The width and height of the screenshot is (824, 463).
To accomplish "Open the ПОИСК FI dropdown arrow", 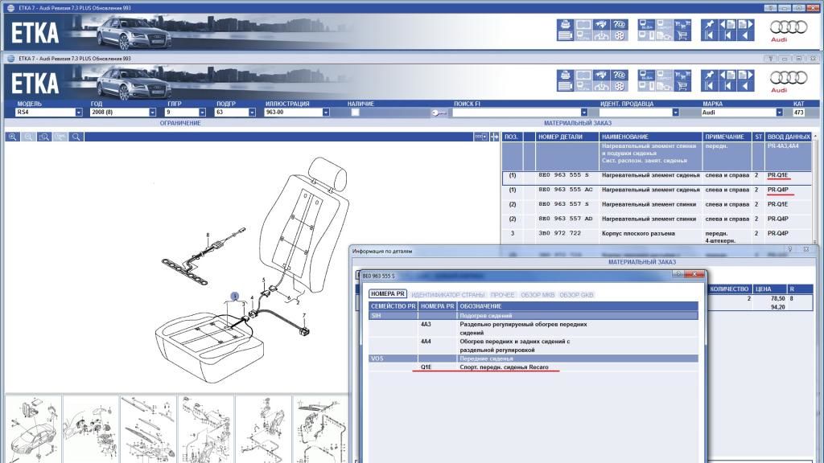I will coord(584,113).
